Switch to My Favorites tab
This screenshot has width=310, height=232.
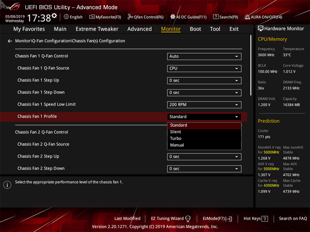point(29,29)
